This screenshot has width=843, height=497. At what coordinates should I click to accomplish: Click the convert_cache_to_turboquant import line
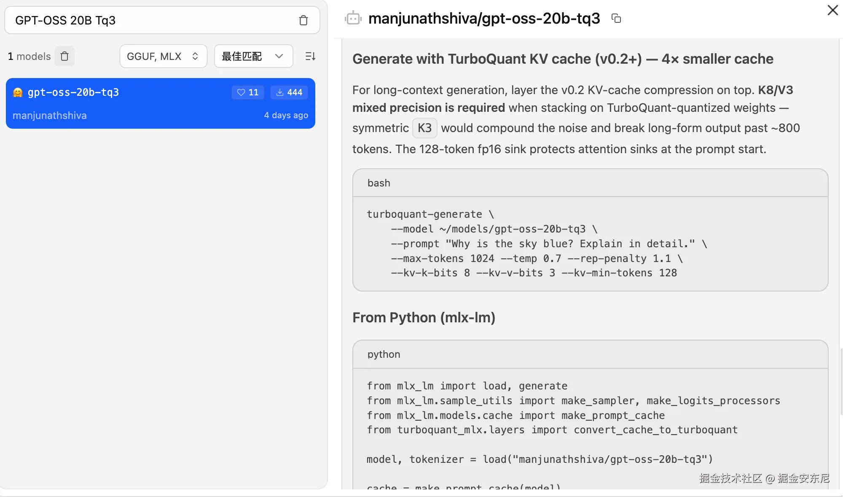(552, 430)
